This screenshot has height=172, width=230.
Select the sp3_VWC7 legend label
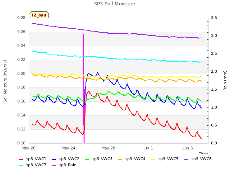[36, 165]
